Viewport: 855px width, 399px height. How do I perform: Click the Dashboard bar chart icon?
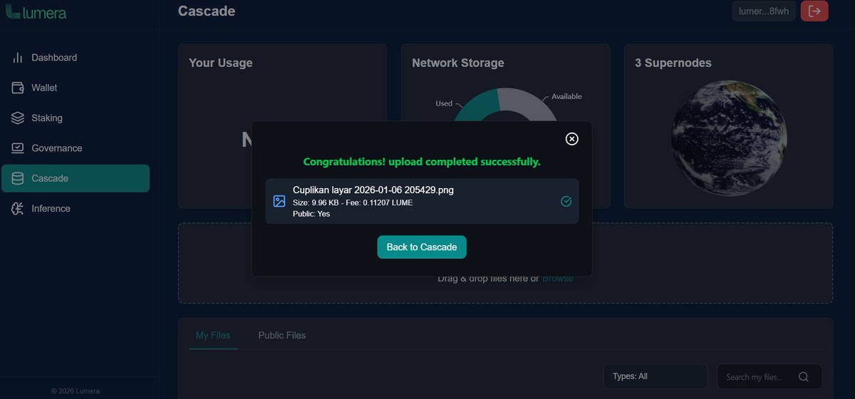tap(18, 58)
